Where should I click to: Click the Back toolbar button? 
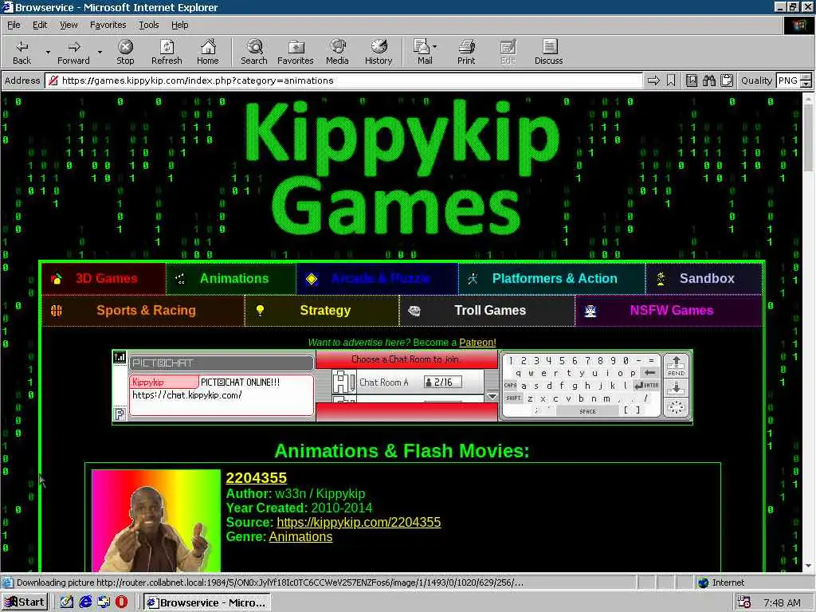pos(22,52)
